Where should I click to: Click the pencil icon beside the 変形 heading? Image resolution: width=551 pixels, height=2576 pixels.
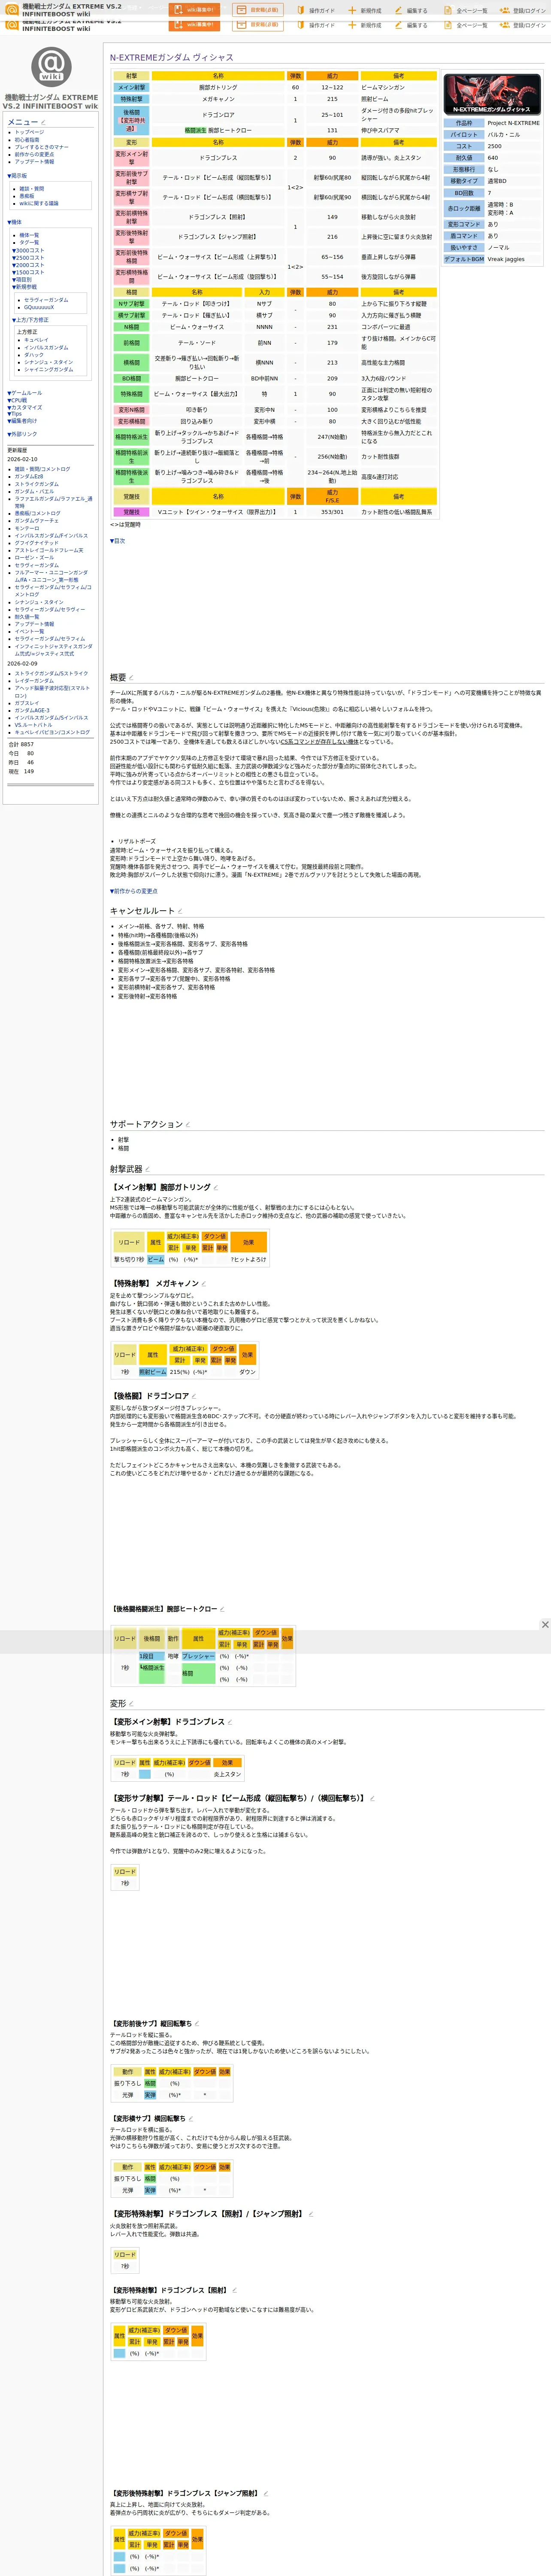pyautogui.click(x=131, y=1704)
